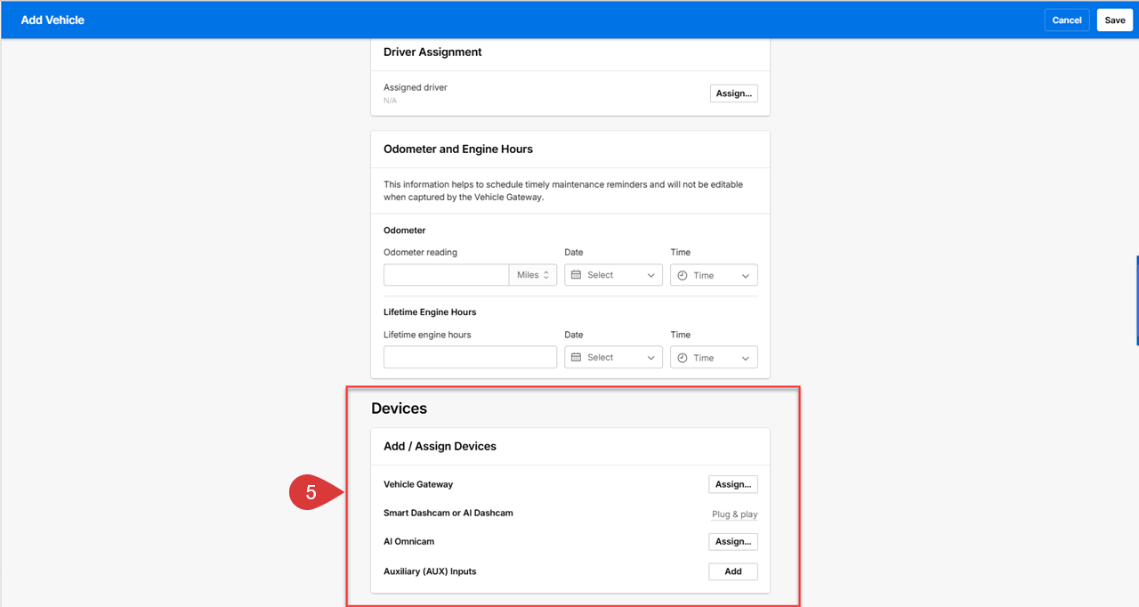This screenshot has height=607, width=1139.
Task: Click chevron arrow of Engine Hours Date dropdown
Action: click(650, 358)
